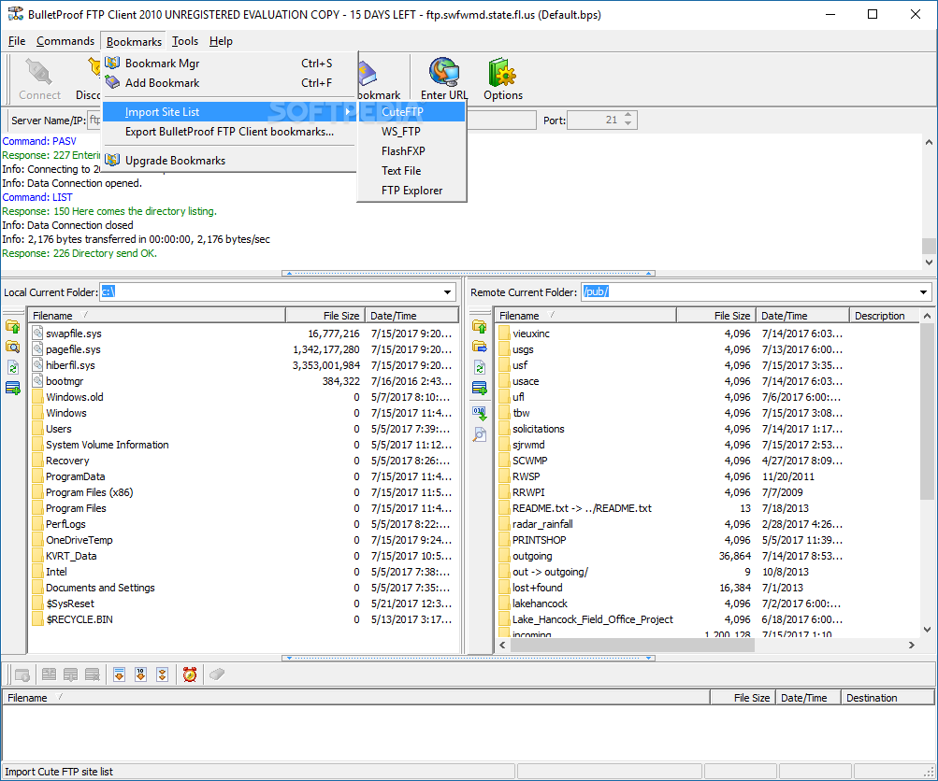Select the Program Files (x86) folder
Viewport: 938px width, 781px height.
[89, 492]
